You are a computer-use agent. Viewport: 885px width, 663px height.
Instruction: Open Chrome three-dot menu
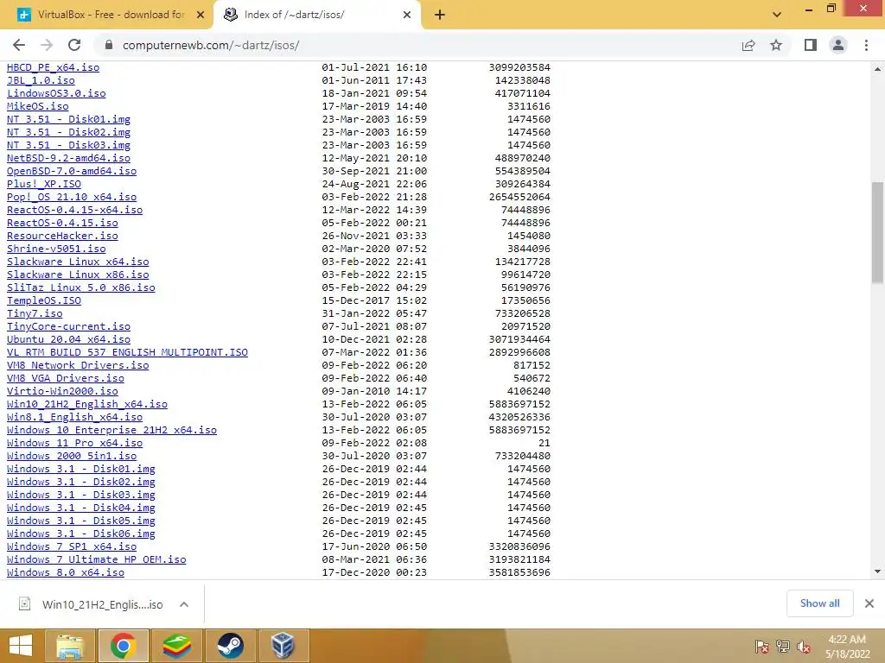pos(866,45)
